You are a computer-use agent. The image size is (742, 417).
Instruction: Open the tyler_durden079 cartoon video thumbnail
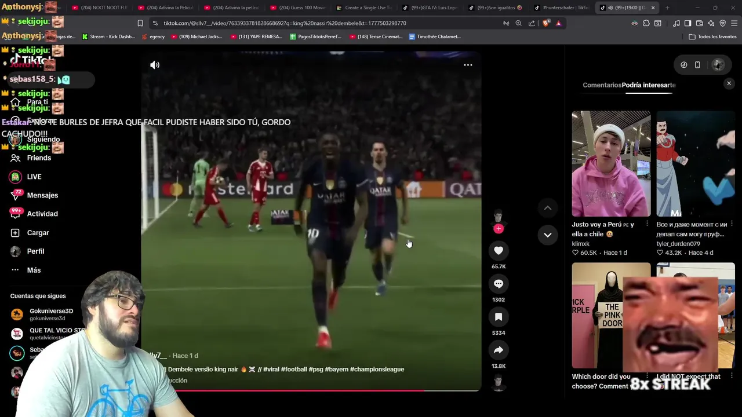pos(696,164)
